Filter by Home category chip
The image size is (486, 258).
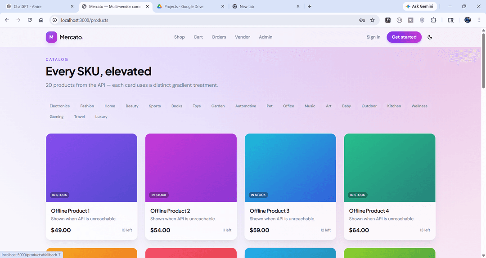click(110, 106)
